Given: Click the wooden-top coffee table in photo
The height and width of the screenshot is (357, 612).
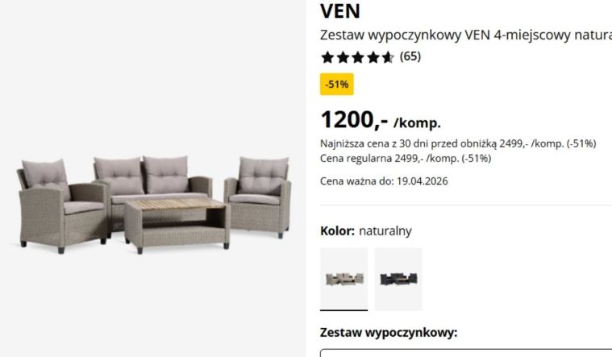Looking at the screenshot, I should 177,224.
